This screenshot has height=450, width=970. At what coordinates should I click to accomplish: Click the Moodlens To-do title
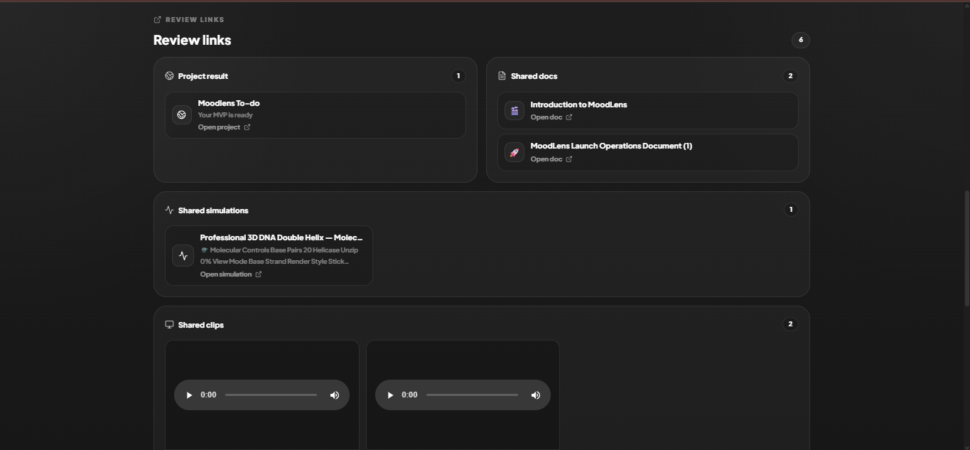pos(229,103)
